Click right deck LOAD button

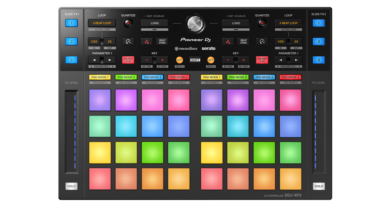tap(236, 23)
